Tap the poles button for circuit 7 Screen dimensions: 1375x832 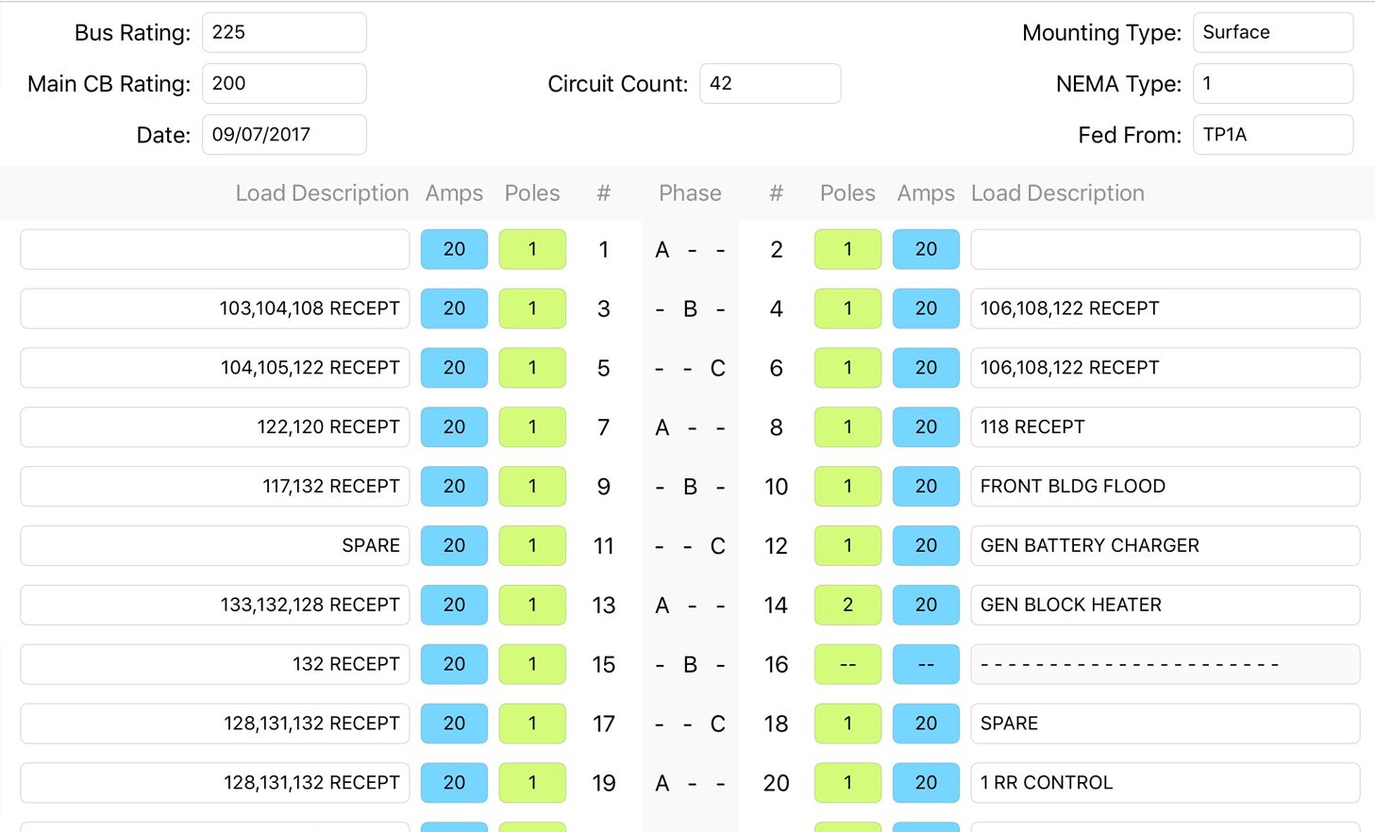click(532, 427)
